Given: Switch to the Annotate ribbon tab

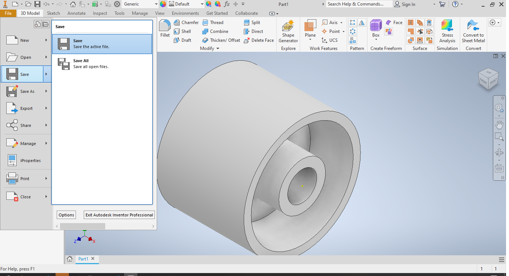Looking at the screenshot, I should pos(76,13).
